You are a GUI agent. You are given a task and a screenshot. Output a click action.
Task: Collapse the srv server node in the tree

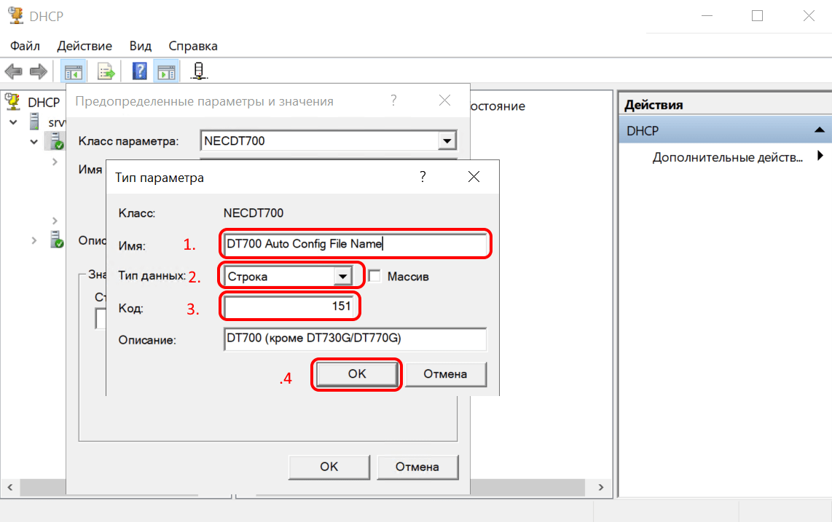(14, 122)
